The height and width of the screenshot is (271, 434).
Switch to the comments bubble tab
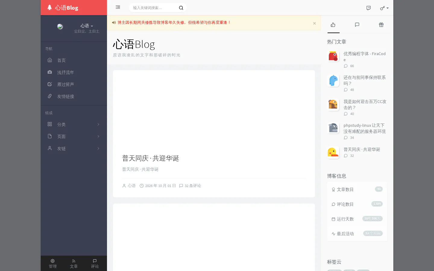357,25
